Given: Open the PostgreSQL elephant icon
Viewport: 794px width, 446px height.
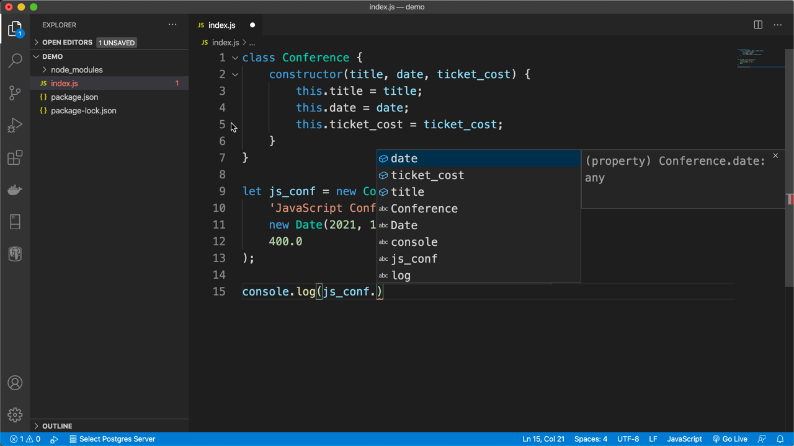Looking at the screenshot, I should tap(15, 254).
